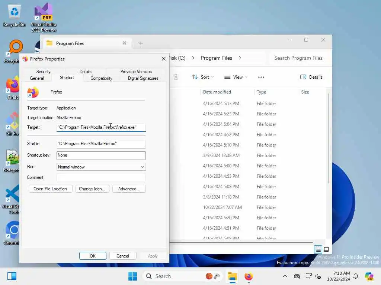Open the Chromium desktop icon
The height and width of the screenshot is (285, 381).
(x=12, y=233)
